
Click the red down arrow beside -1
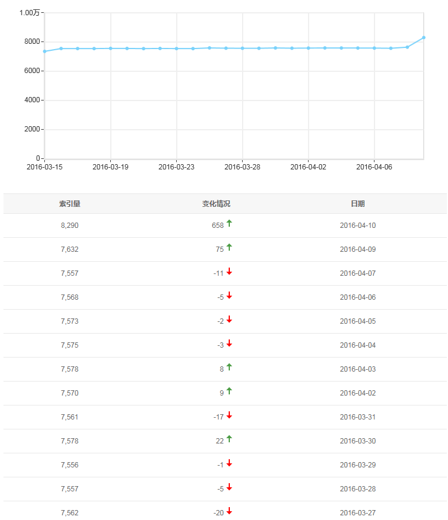click(229, 463)
